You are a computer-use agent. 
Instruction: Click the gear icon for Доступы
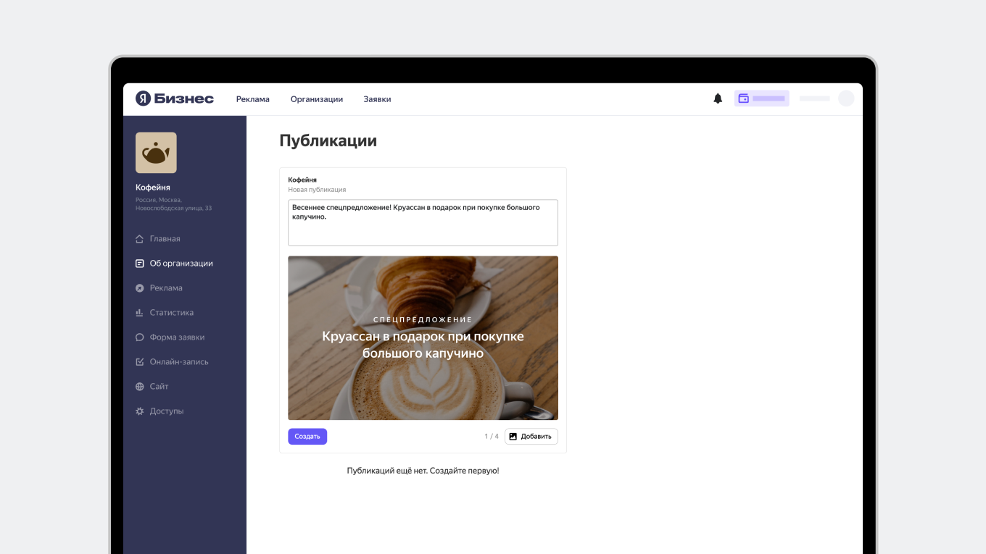[140, 411]
